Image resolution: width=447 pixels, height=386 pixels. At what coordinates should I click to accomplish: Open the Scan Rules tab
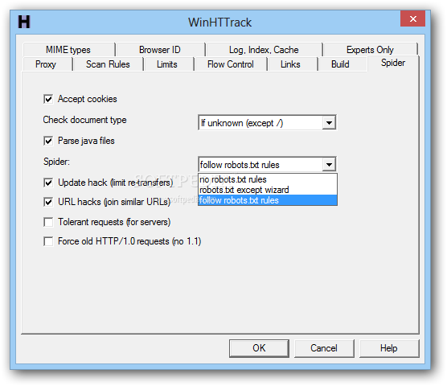coord(108,64)
